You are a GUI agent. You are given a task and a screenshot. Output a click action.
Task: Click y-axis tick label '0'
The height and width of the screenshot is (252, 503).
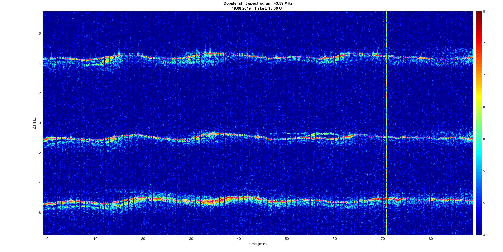tap(40, 123)
